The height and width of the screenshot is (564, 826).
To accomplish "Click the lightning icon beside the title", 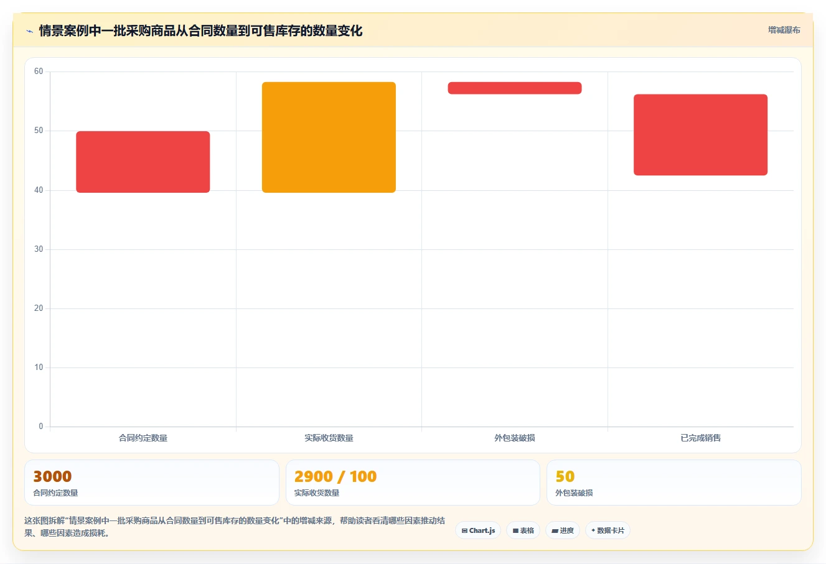I will point(29,31).
